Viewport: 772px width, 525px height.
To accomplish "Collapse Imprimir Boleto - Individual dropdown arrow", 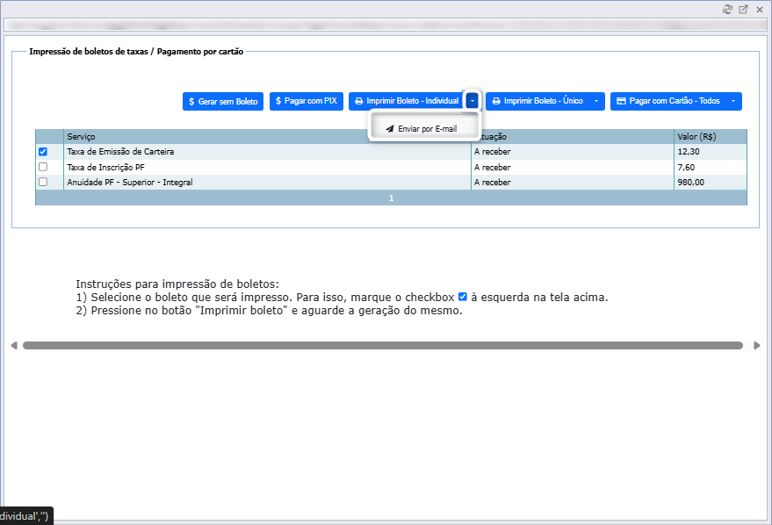I will click(473, 101).
